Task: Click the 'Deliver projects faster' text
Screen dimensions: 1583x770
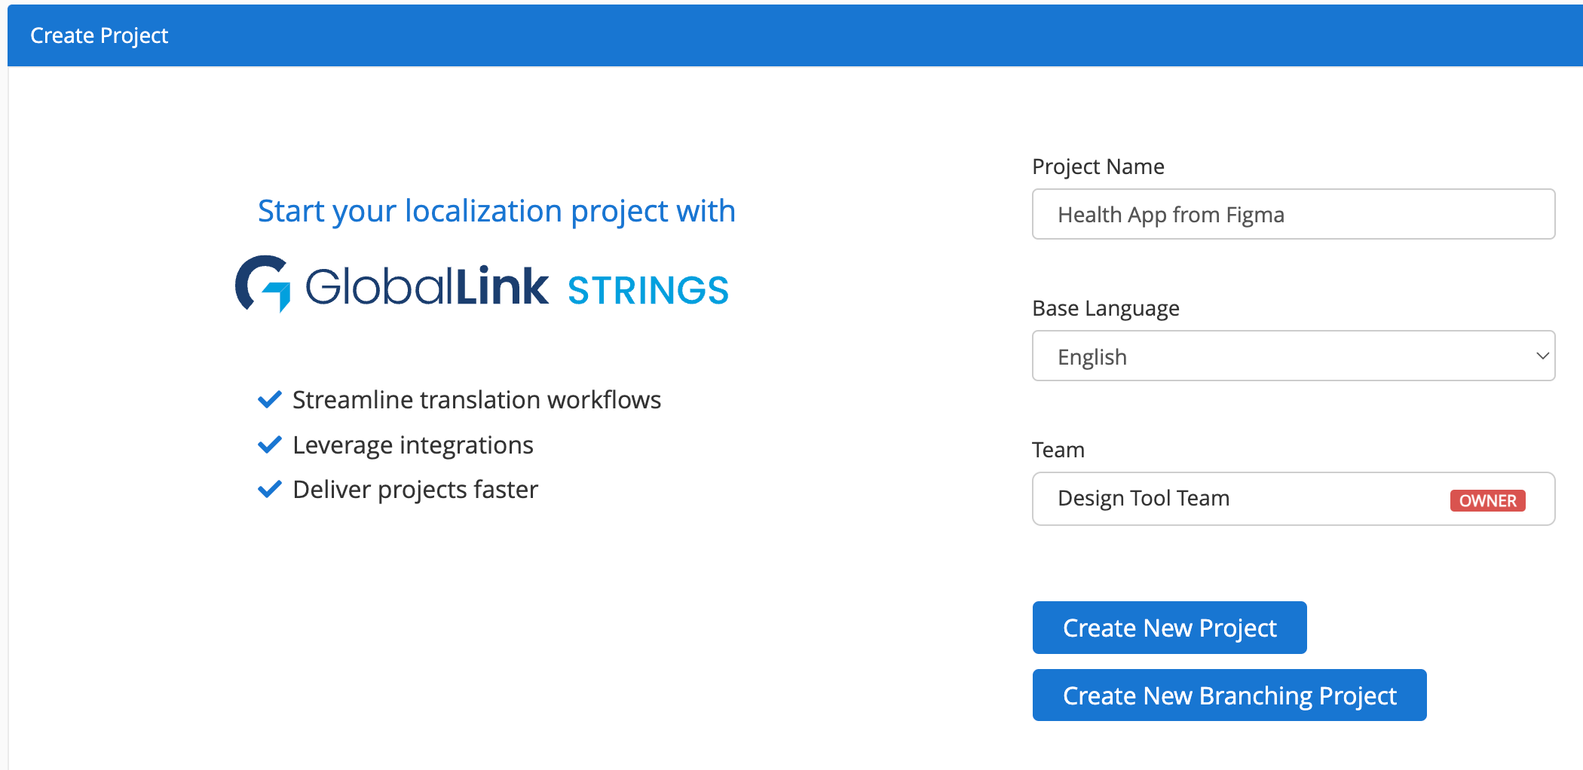Action: pos(415,490)
